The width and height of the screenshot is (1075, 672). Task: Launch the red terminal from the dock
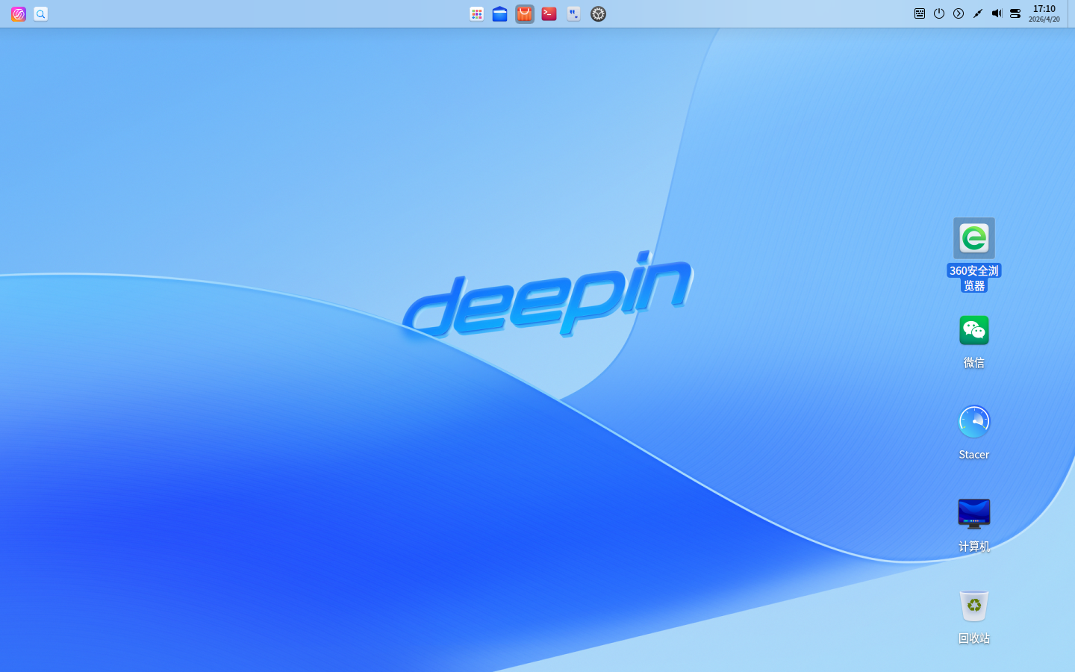coord(549,13)
